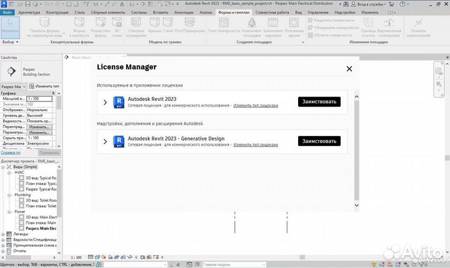450x268 pixels.
Task: Click the Показать формы по параметрам вида icon
Action: tap(45, 22)
